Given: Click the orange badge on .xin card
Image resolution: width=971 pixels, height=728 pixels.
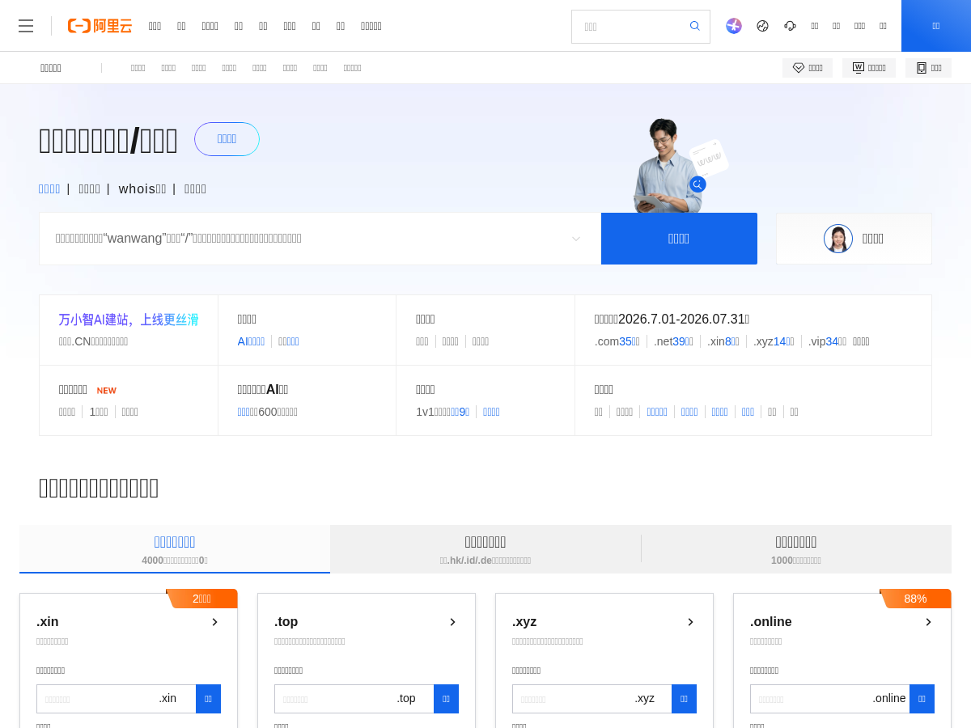Looking at the screenshot, I should pos(201,599).
